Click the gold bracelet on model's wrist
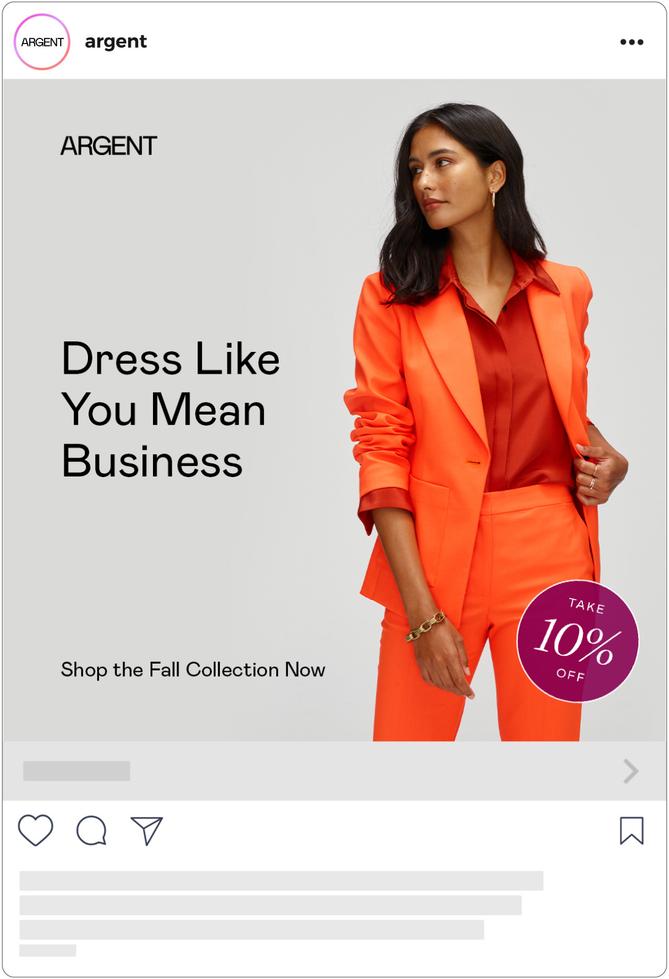Viewport: 669px width, 979px height. pyautogui.click(x=426, y=626)
